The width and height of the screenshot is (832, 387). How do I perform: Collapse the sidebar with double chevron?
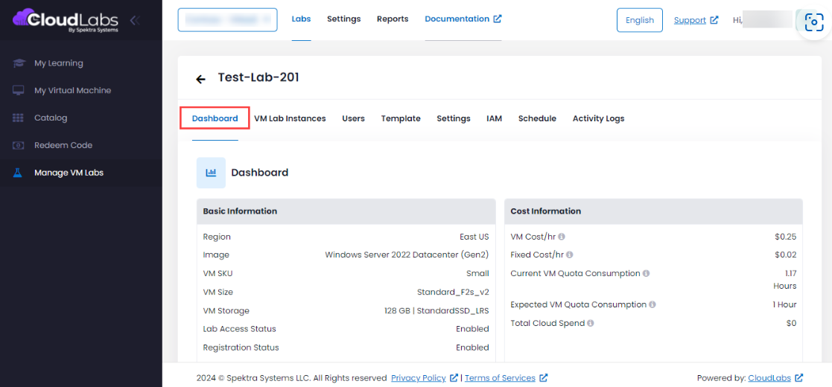(135, 21)
